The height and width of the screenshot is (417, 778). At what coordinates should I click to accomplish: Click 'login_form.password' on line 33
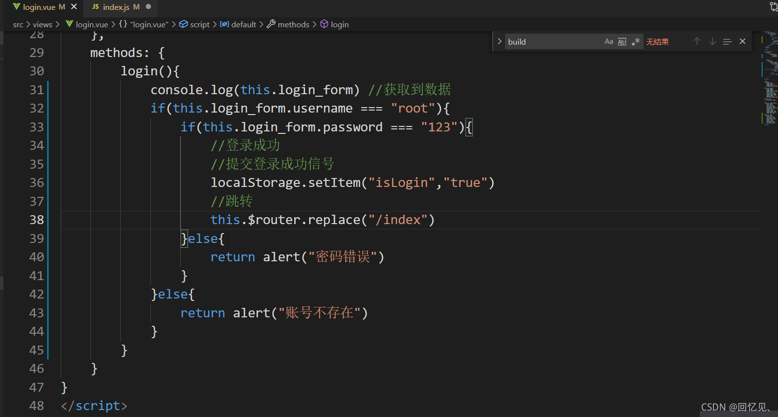tap(312, 127)
